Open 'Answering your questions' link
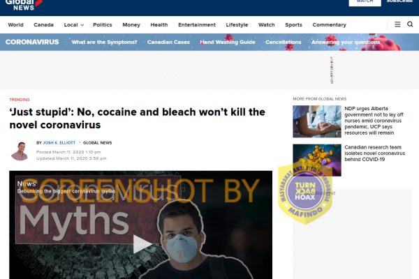Viewport: 419px width, 279px height. [x=346, y=42]
